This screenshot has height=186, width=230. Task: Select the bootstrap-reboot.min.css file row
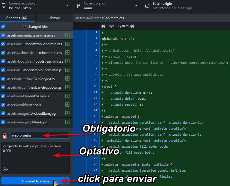click(36, 52)
